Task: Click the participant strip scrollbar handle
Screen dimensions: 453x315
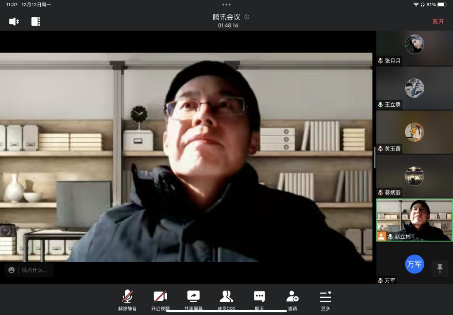Action: (x=374, y=157)
